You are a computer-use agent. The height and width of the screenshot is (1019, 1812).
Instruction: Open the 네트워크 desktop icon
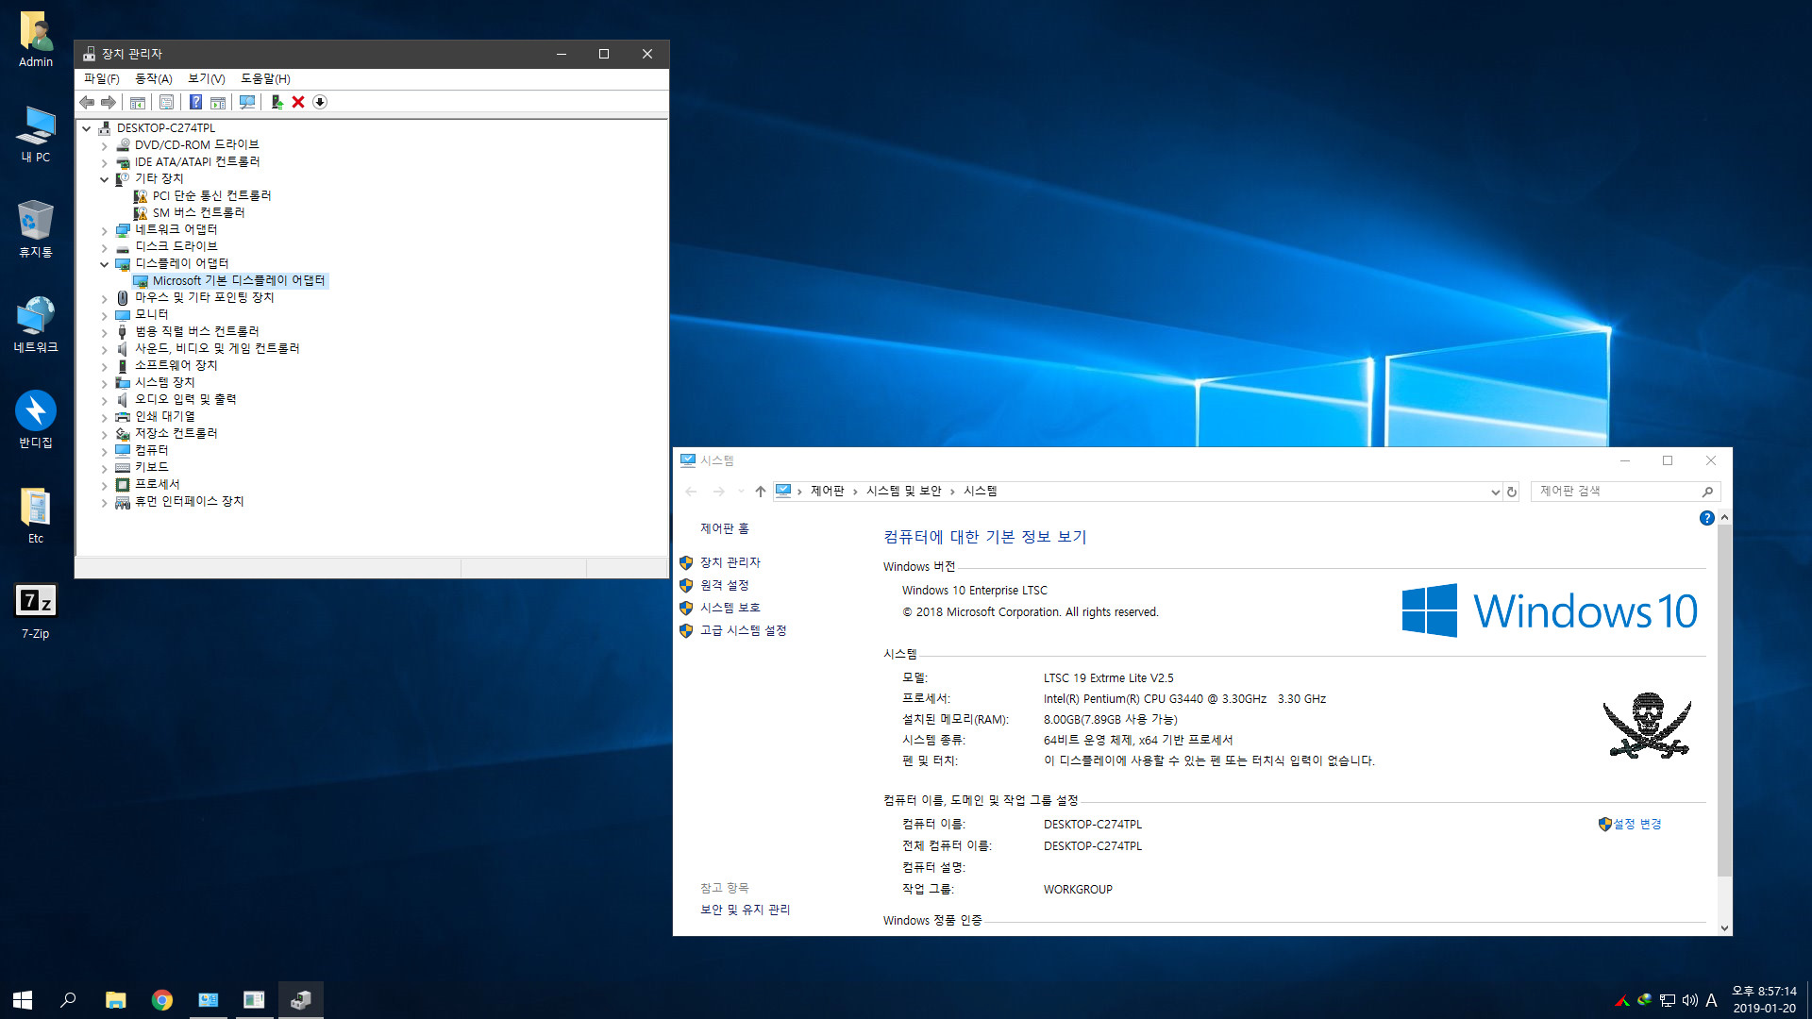point(36,325)
